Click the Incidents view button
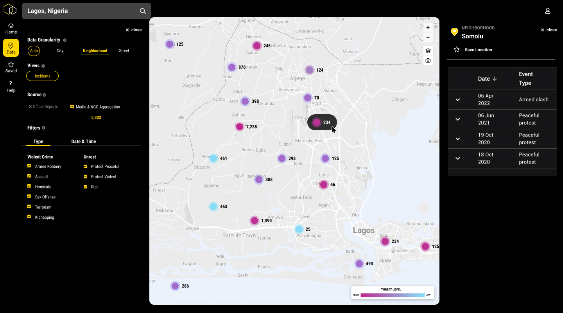Image resolution: width=563 pixels, height=313 pixels. click(42, 76)
